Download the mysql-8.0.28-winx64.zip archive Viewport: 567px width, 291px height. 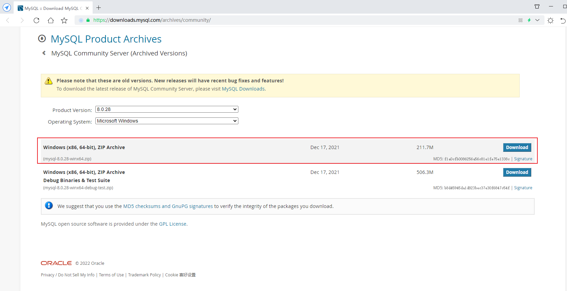(x=517, y=147)
